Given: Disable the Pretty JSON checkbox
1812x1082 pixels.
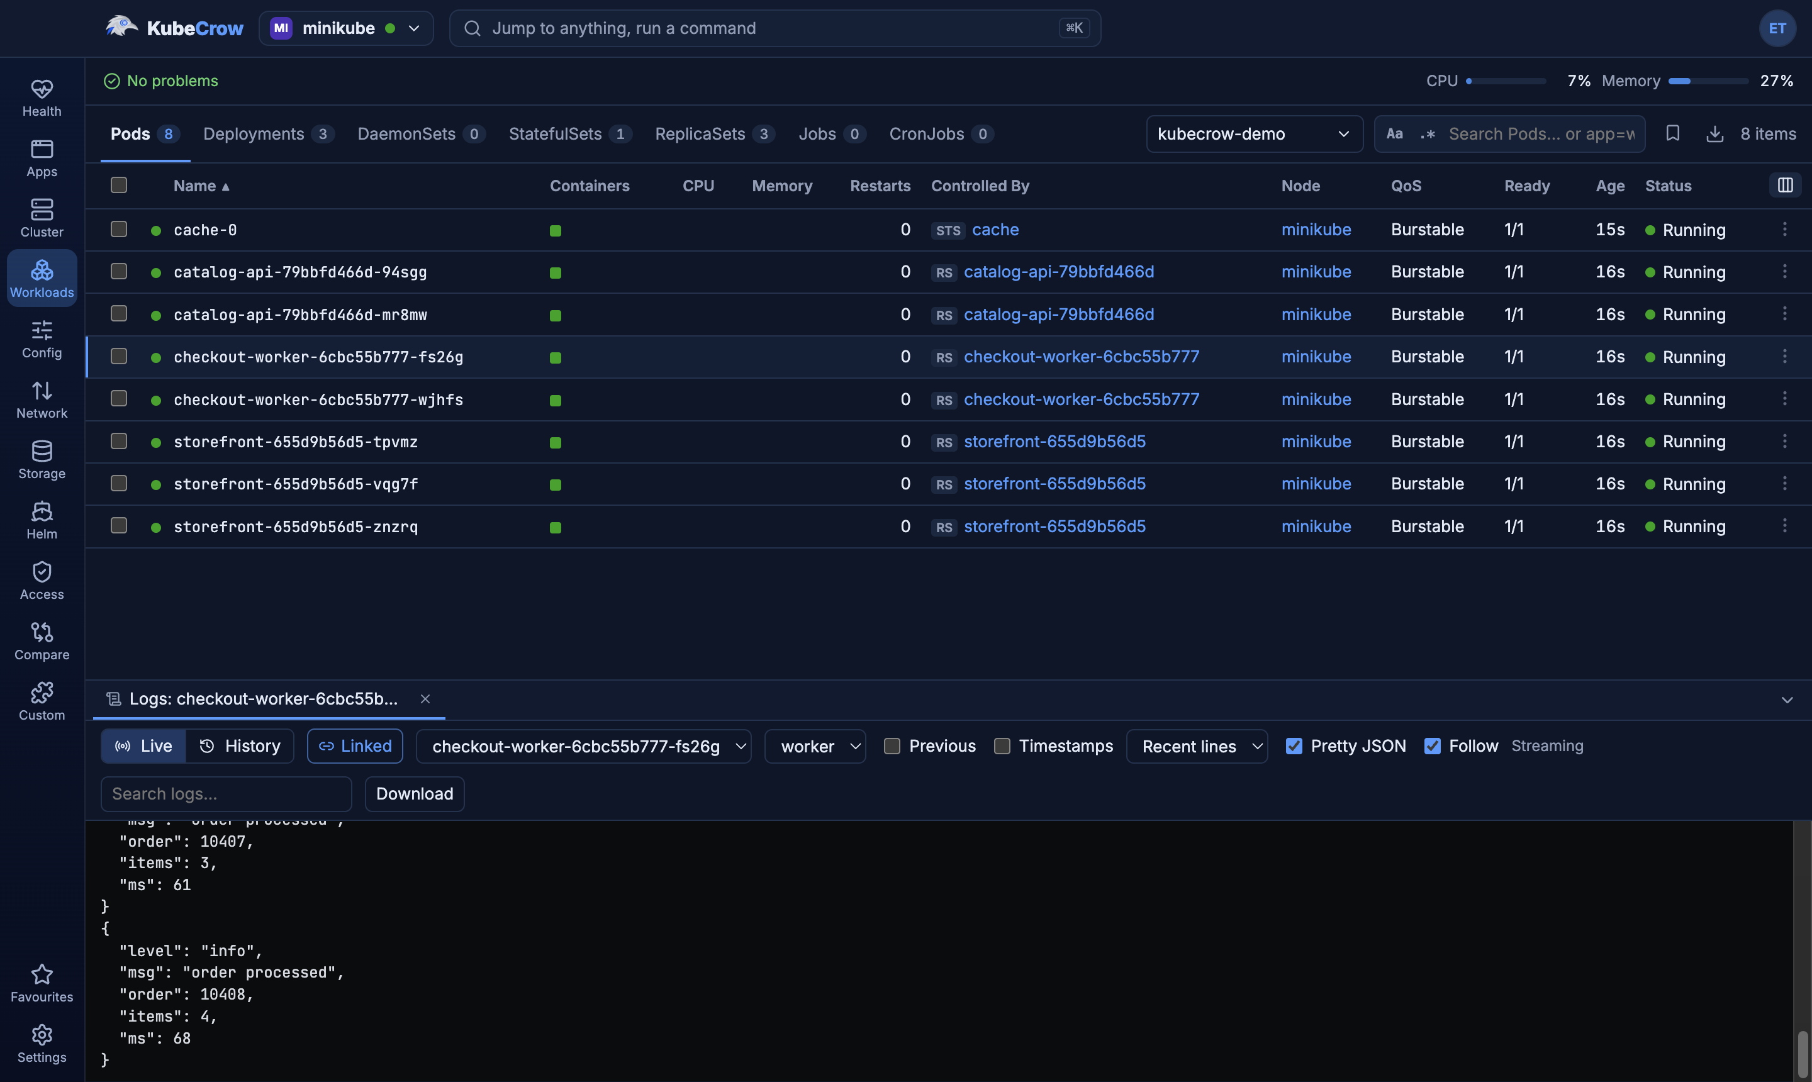Looking at the screenshot, I should (x=1294, y=746).
